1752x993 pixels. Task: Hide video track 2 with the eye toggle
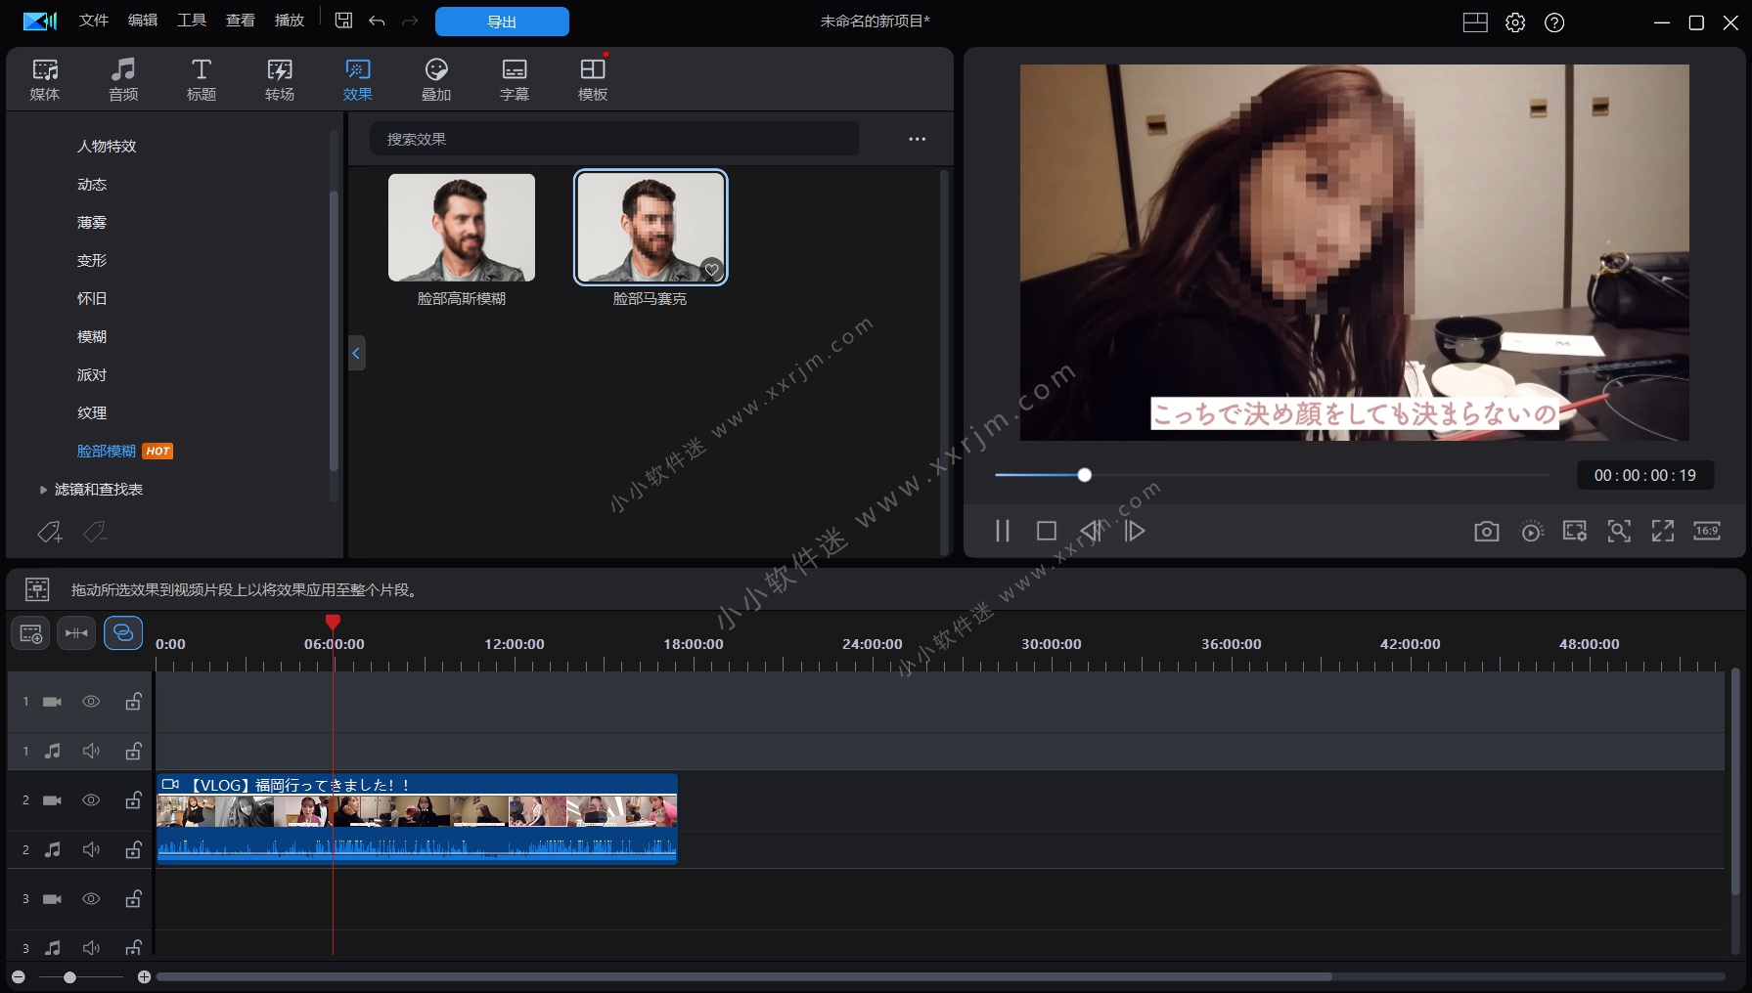(x=91, y=799)
